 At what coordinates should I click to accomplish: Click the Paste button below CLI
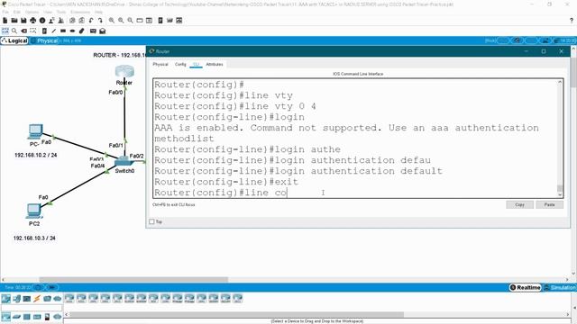[549, 204]
